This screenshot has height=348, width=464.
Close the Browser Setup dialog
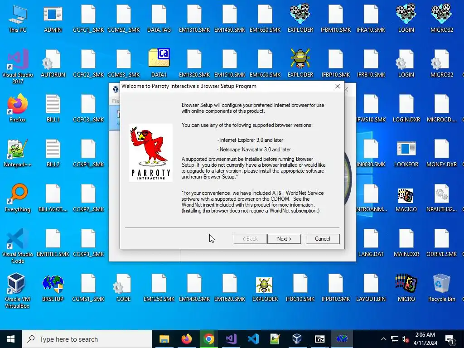(337, 86)
